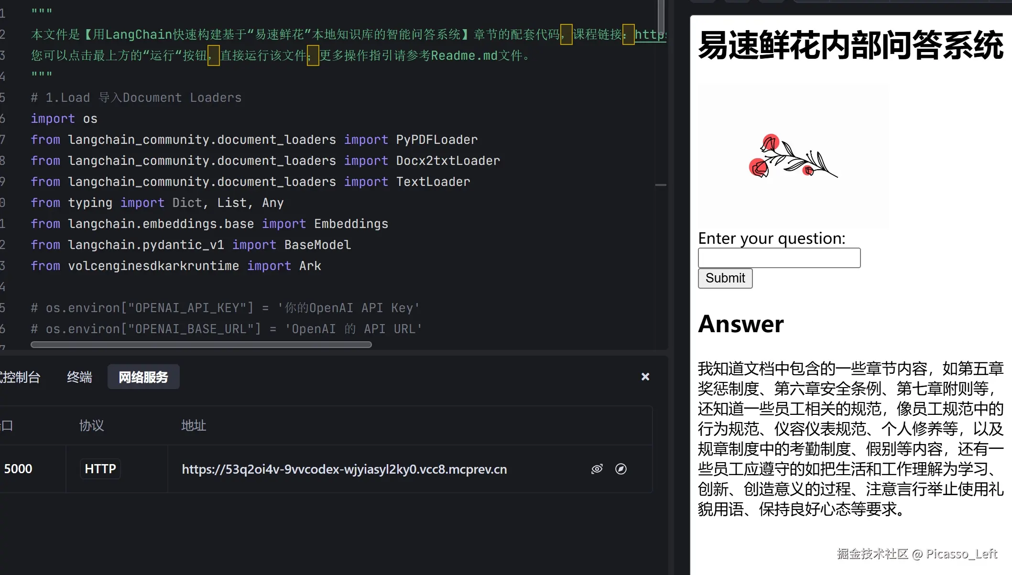This screenshot has width=1012, height=575.
Task: Close the bottom panel with the X
Action: 645,377
